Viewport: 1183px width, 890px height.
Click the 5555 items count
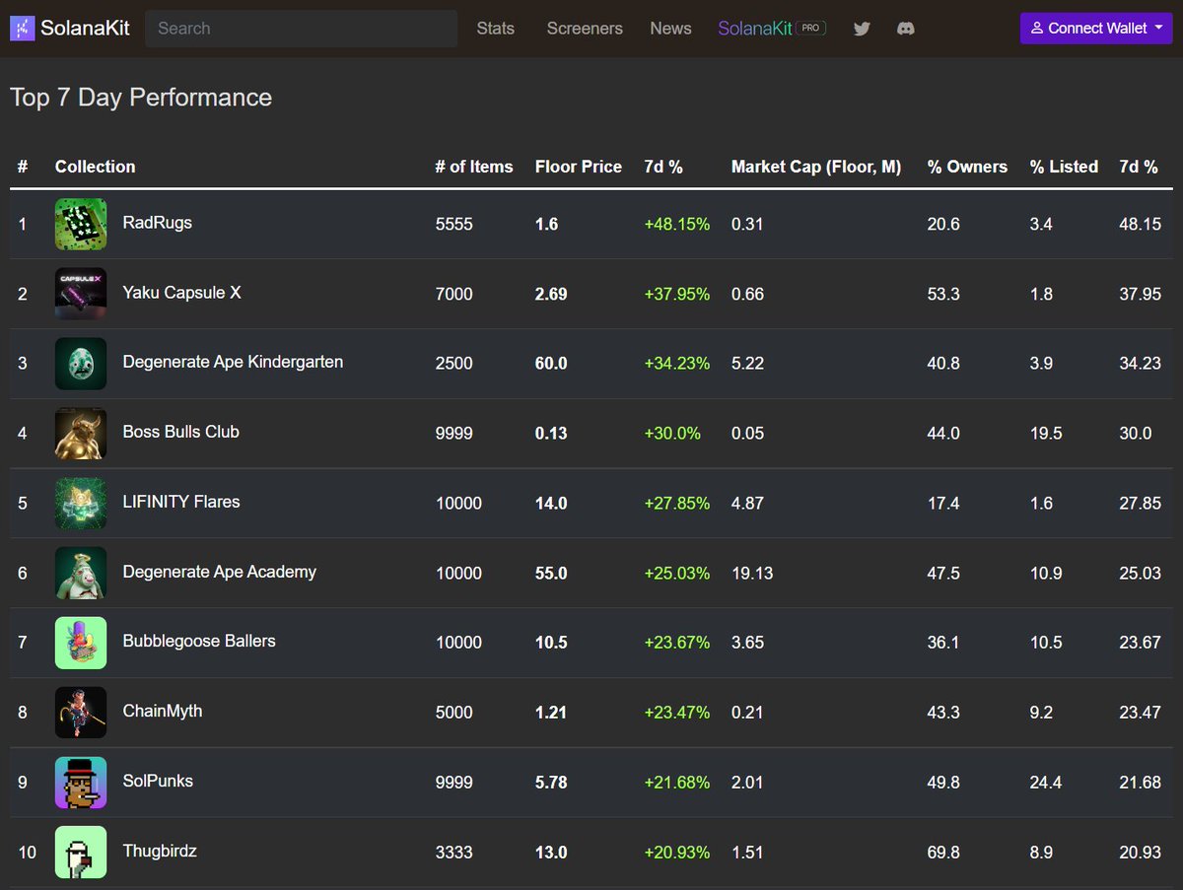click(x=454, y=225)
